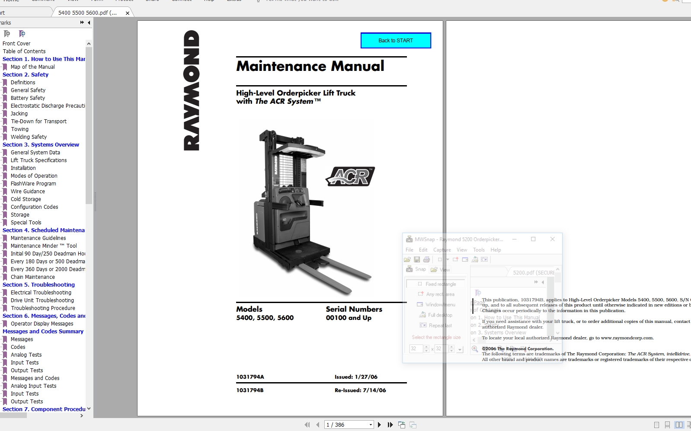Click the page number input field

tap(346, 425)
